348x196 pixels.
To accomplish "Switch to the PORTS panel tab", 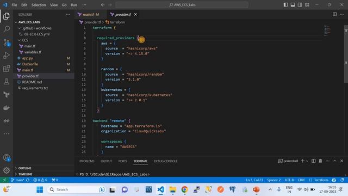I will tap(123, 161).
